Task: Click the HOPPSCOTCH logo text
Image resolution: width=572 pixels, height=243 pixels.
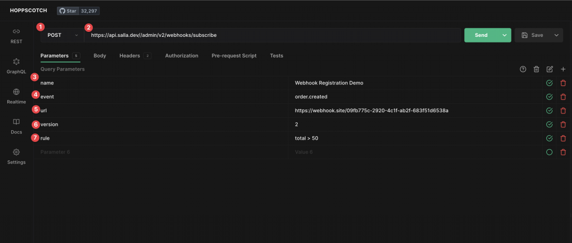Action: [x=28, y=11]
